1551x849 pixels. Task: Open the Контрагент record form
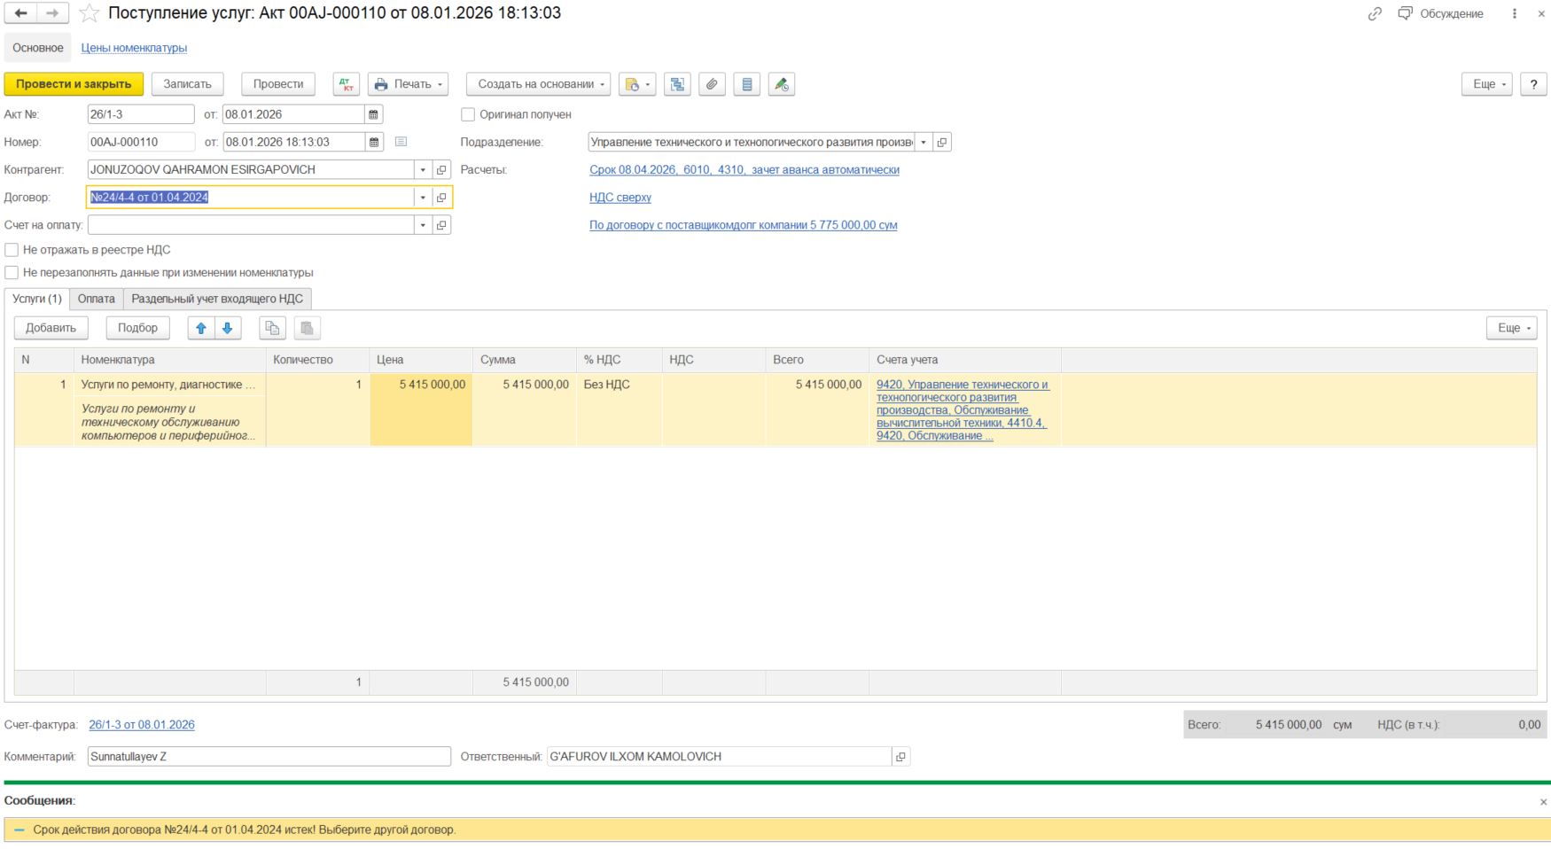(441, 169)
